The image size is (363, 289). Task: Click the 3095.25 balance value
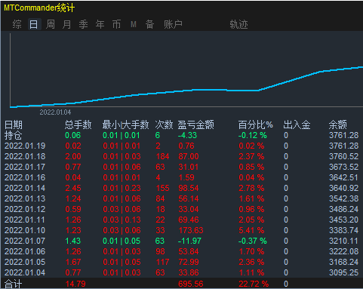coord(343,272)
